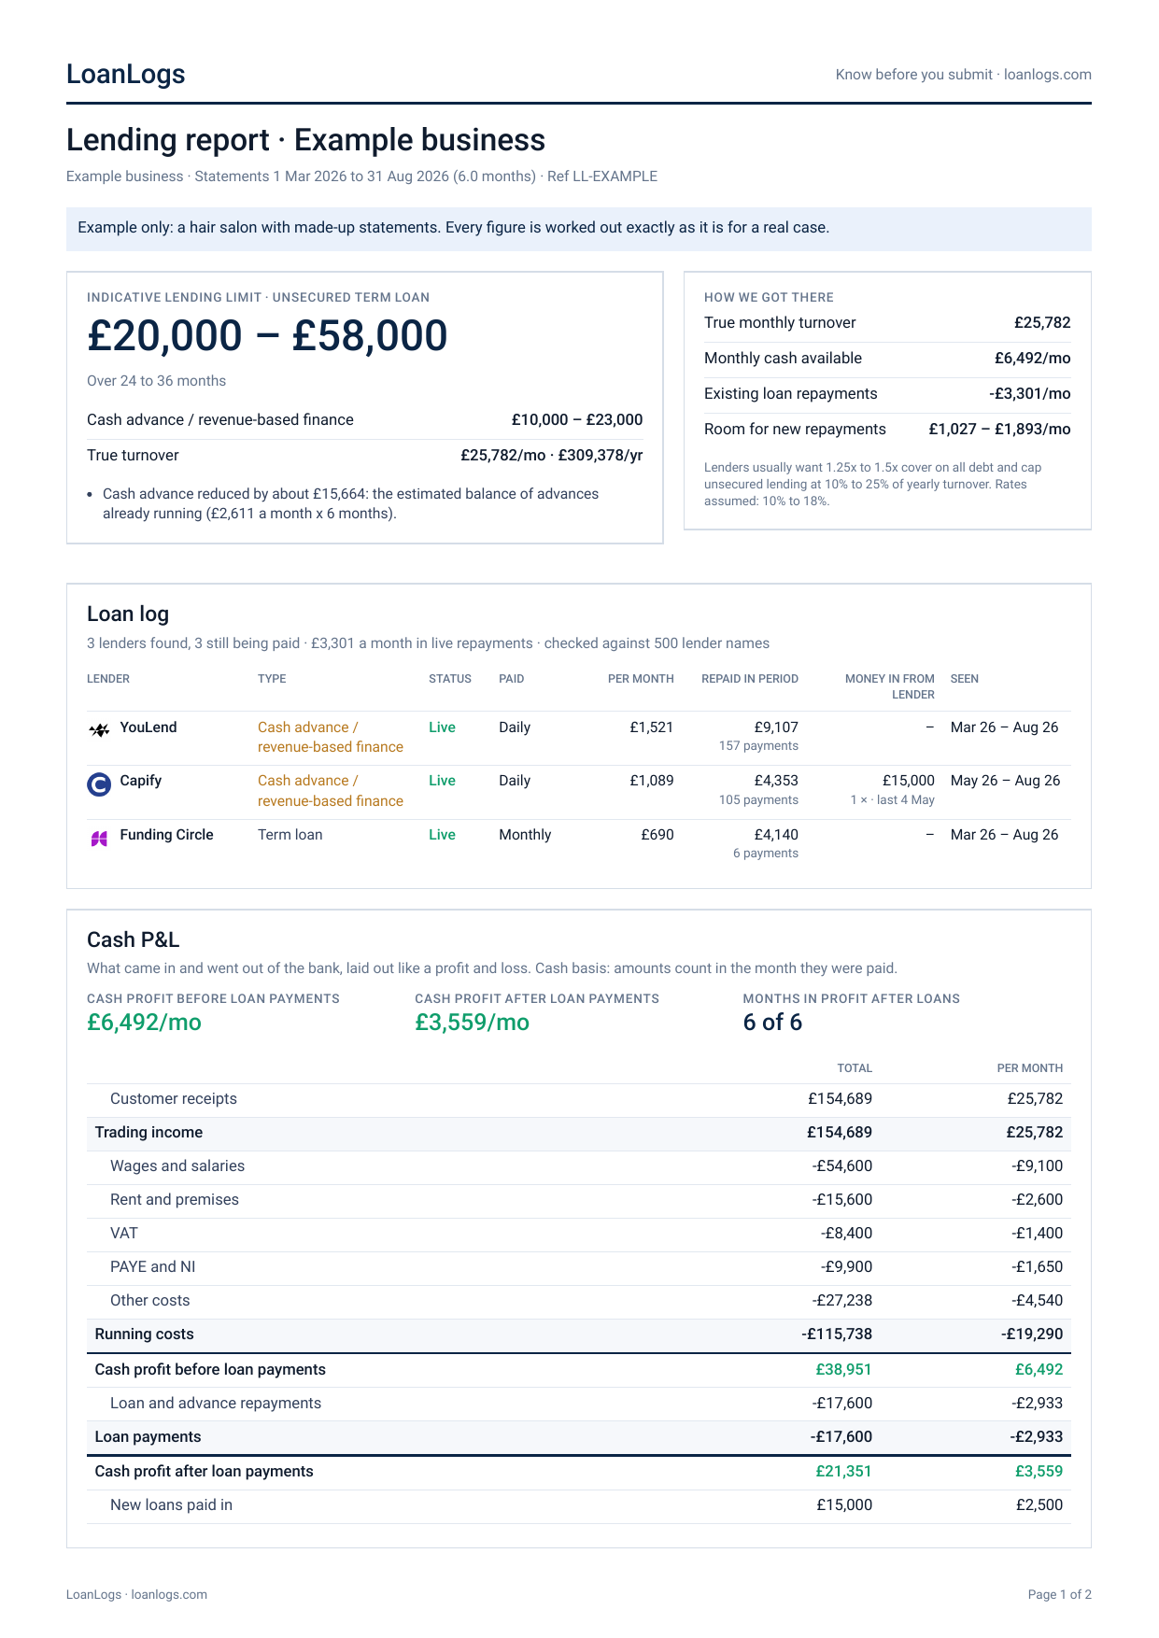Screen dimensions: 1159x1638
Task: Click the '157 payments' count
Action: click(x=758, y=746)
